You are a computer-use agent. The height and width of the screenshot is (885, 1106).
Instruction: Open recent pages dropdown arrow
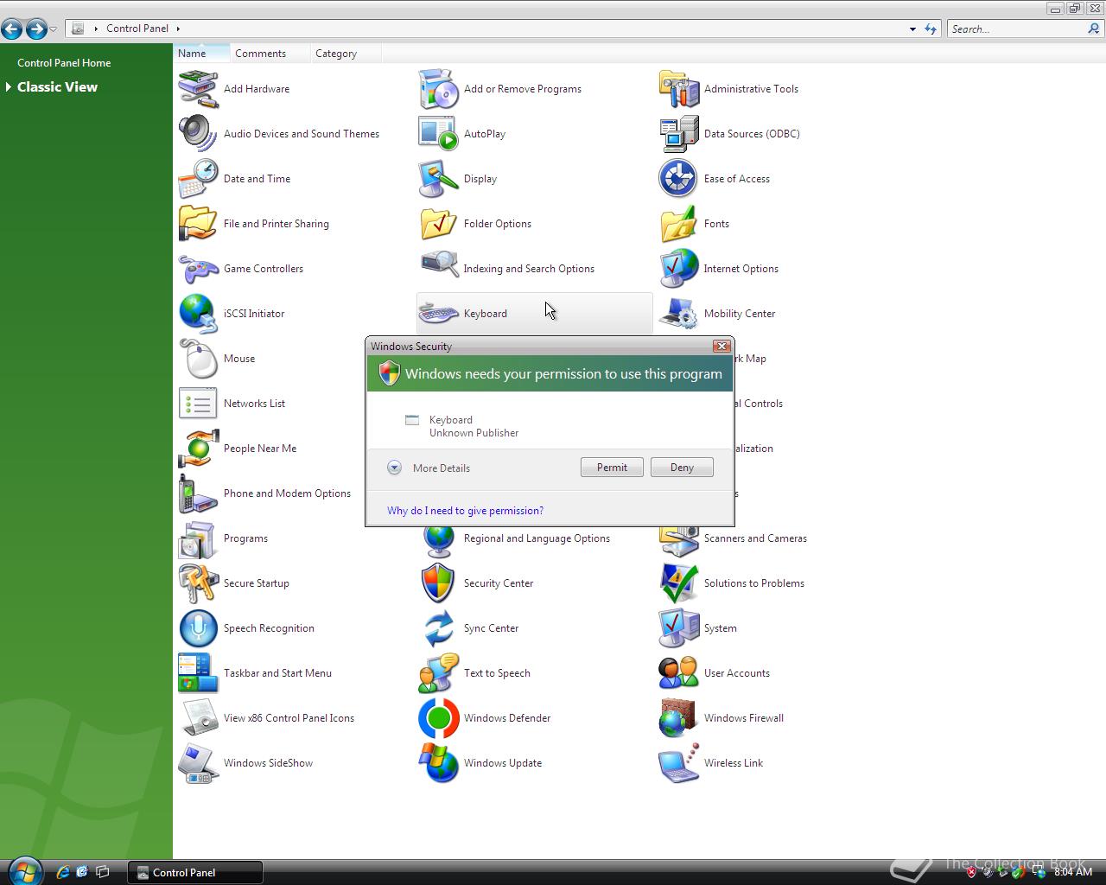(x=54, y=29)
